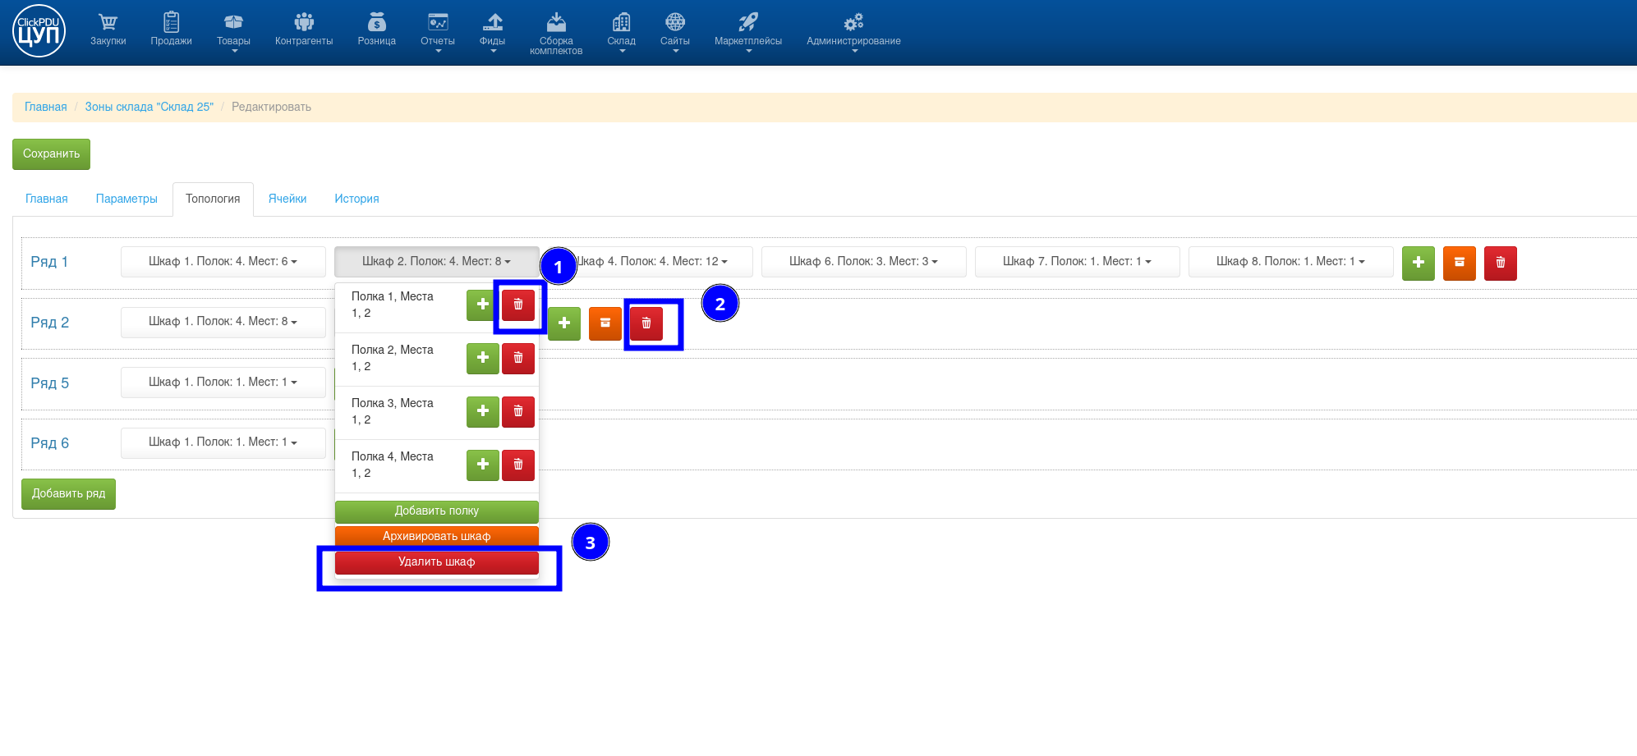Add place to Полка 4
Screen dimensions: 1637x756
[483, 465]
